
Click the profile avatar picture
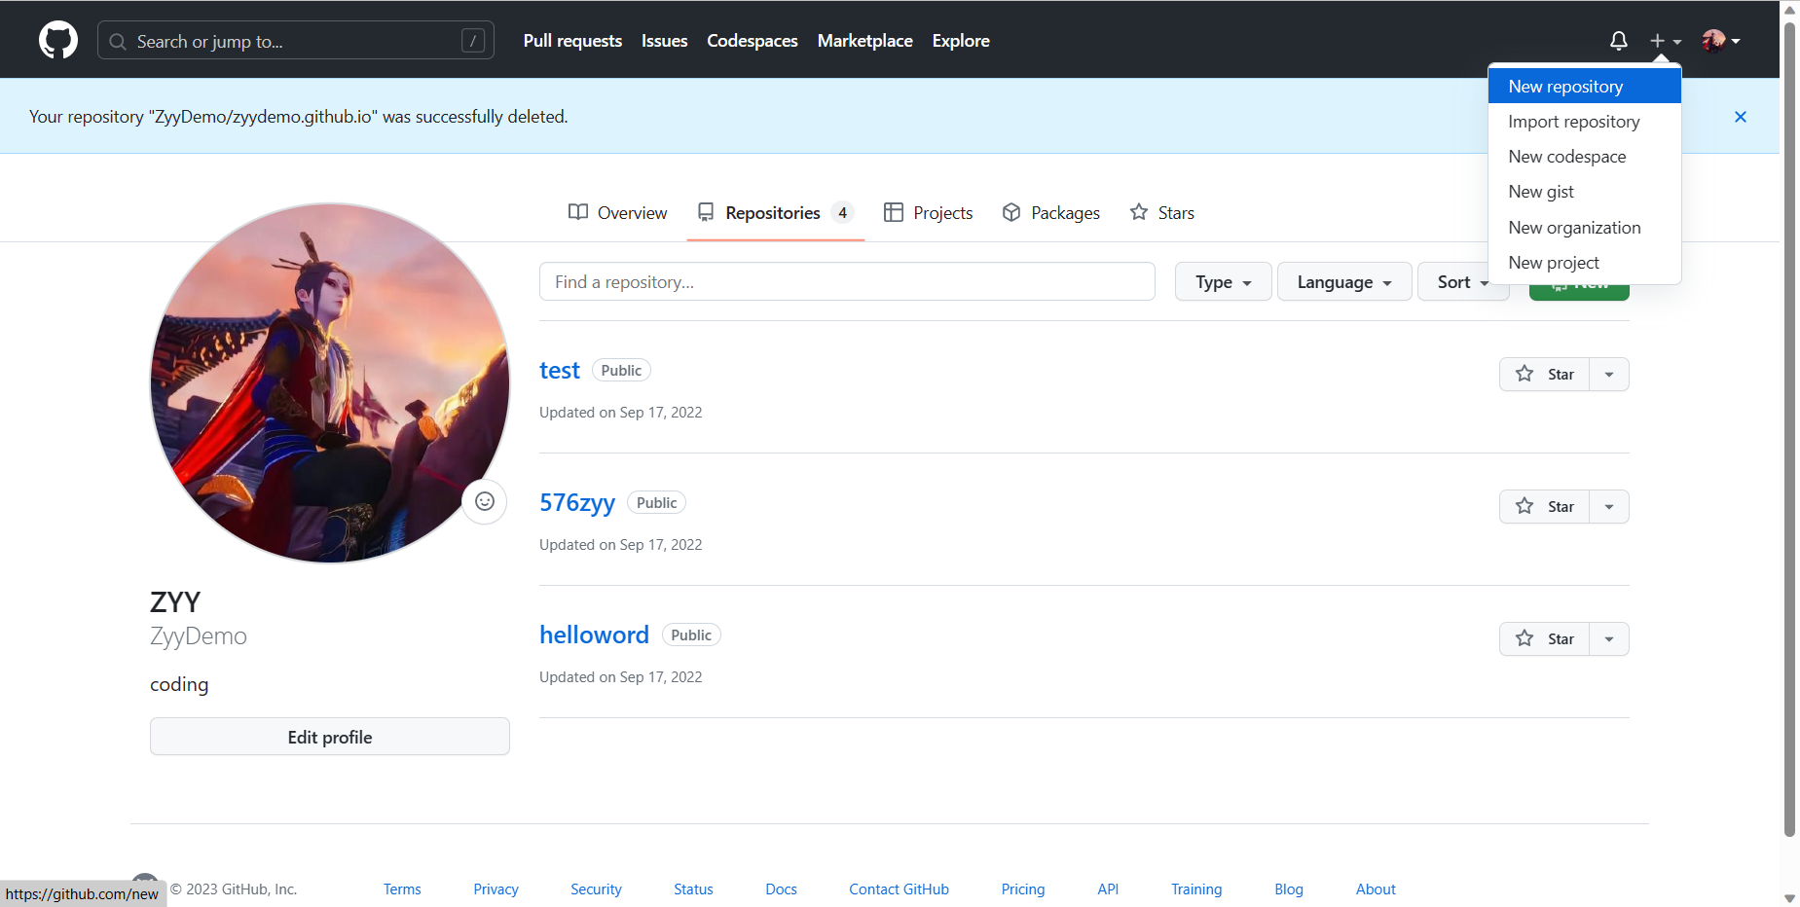tap(330, 382)
